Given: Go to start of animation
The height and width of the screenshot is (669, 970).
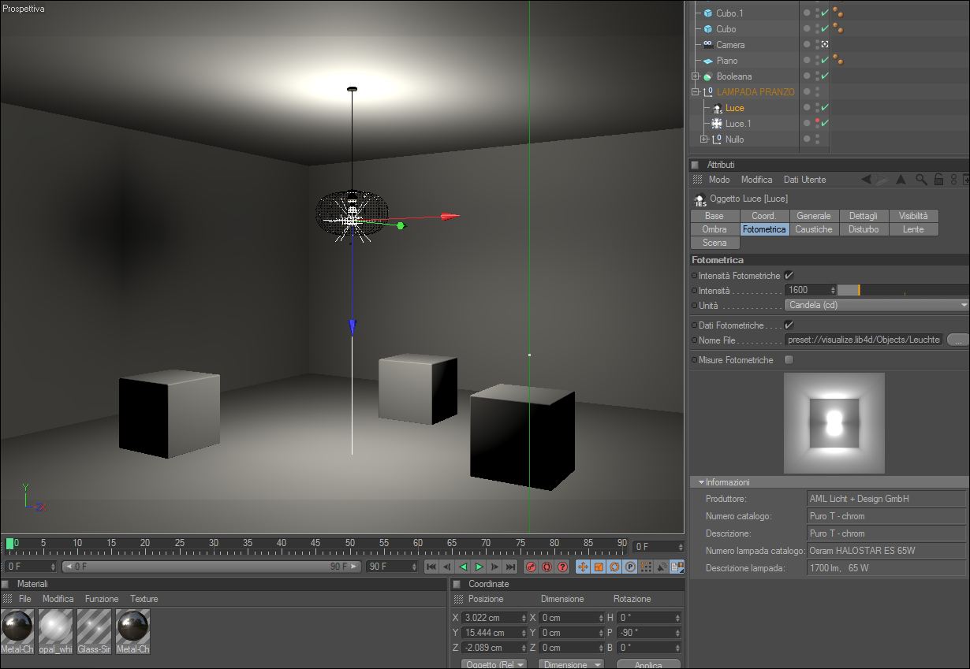Looking at the screenshot, I should tap(431, 567).
